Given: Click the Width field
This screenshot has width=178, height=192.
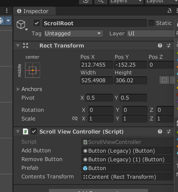Looking at the screenshot, I should (97, 81).
